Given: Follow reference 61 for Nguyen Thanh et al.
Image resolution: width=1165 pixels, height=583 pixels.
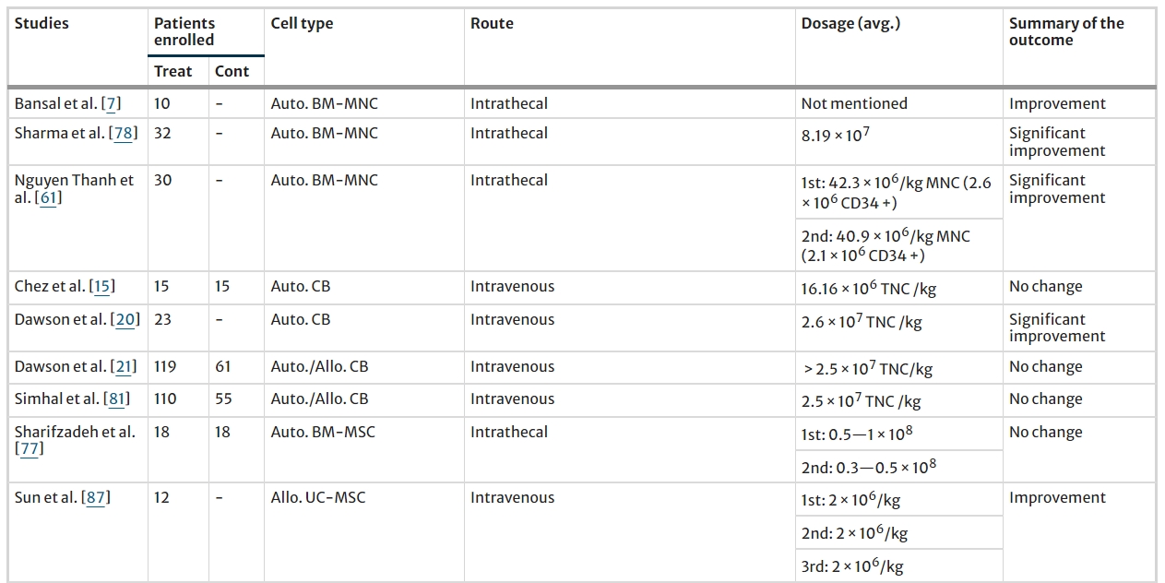Looking at the screenshot, I should pyautogui.click(x=47, y=198).
